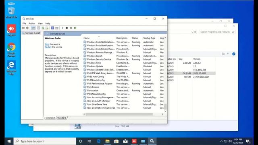Click the services list scroll up arrow
The width and height of the screenshot is (258, 145).
point(165,38)
